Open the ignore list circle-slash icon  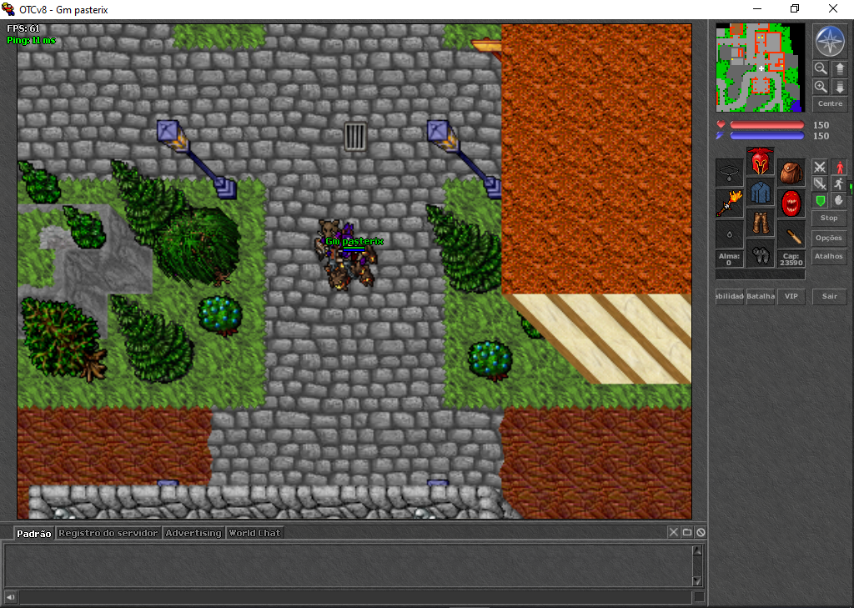tap(701, 532)
